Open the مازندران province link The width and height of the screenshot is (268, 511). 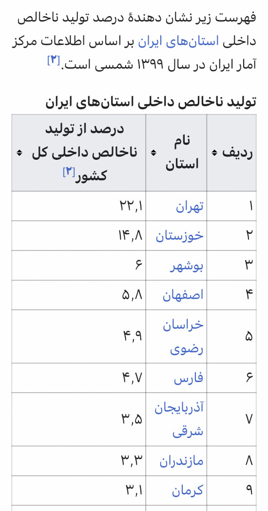click(x=181, y=461)
